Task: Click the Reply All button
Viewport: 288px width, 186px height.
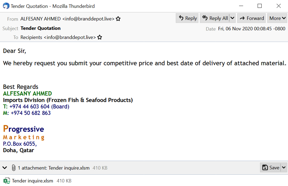Action: 215,18
